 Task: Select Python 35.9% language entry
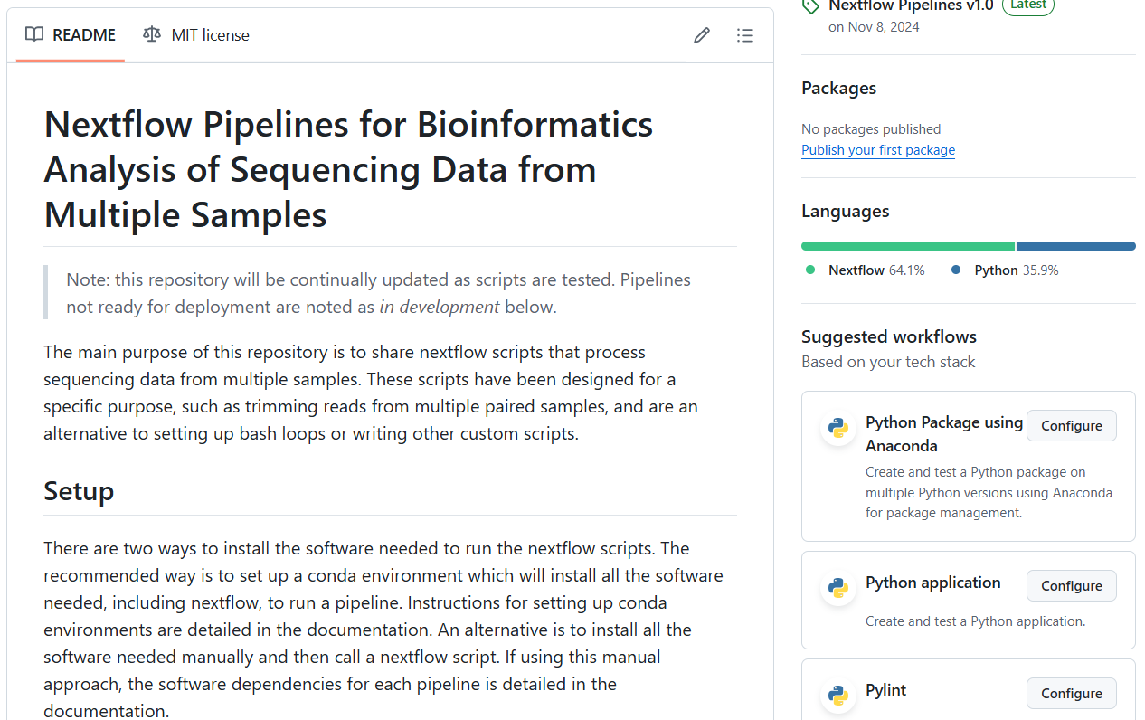1005,270
